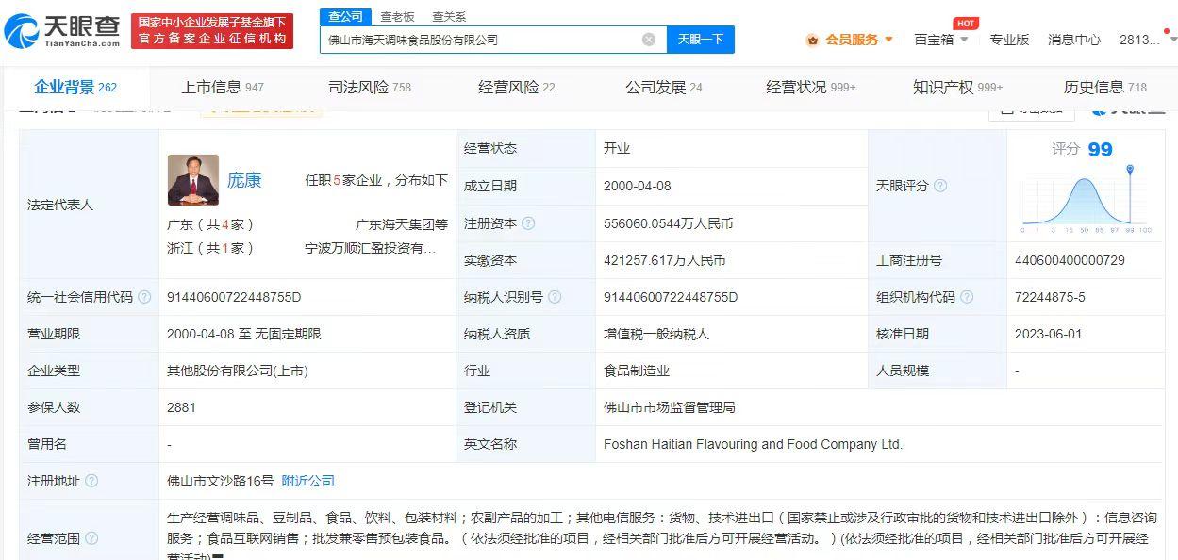Click the help icon next to 注册资本

528,223
